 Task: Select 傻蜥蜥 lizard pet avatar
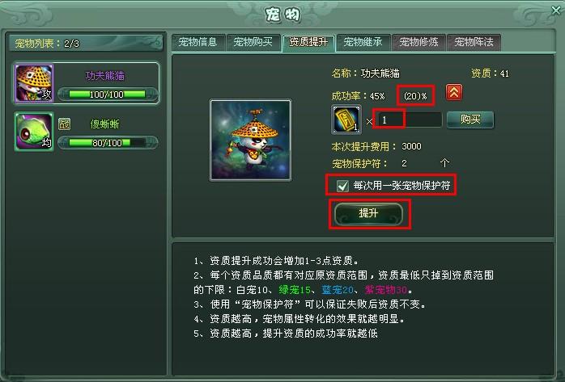point(34,131)
